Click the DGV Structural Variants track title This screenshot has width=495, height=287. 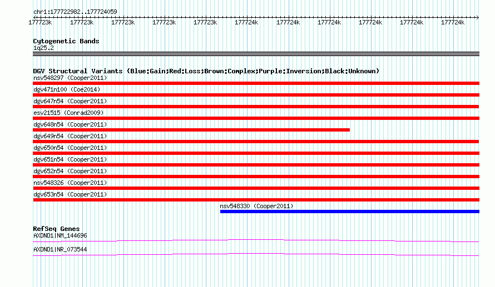206,71
